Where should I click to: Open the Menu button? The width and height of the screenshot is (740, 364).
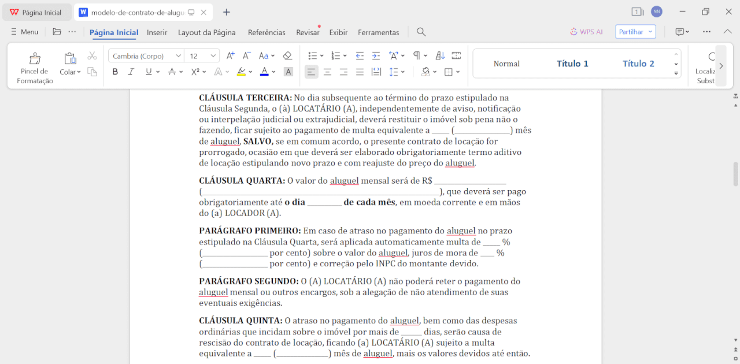pyautogui.click(x=24, y=32)
